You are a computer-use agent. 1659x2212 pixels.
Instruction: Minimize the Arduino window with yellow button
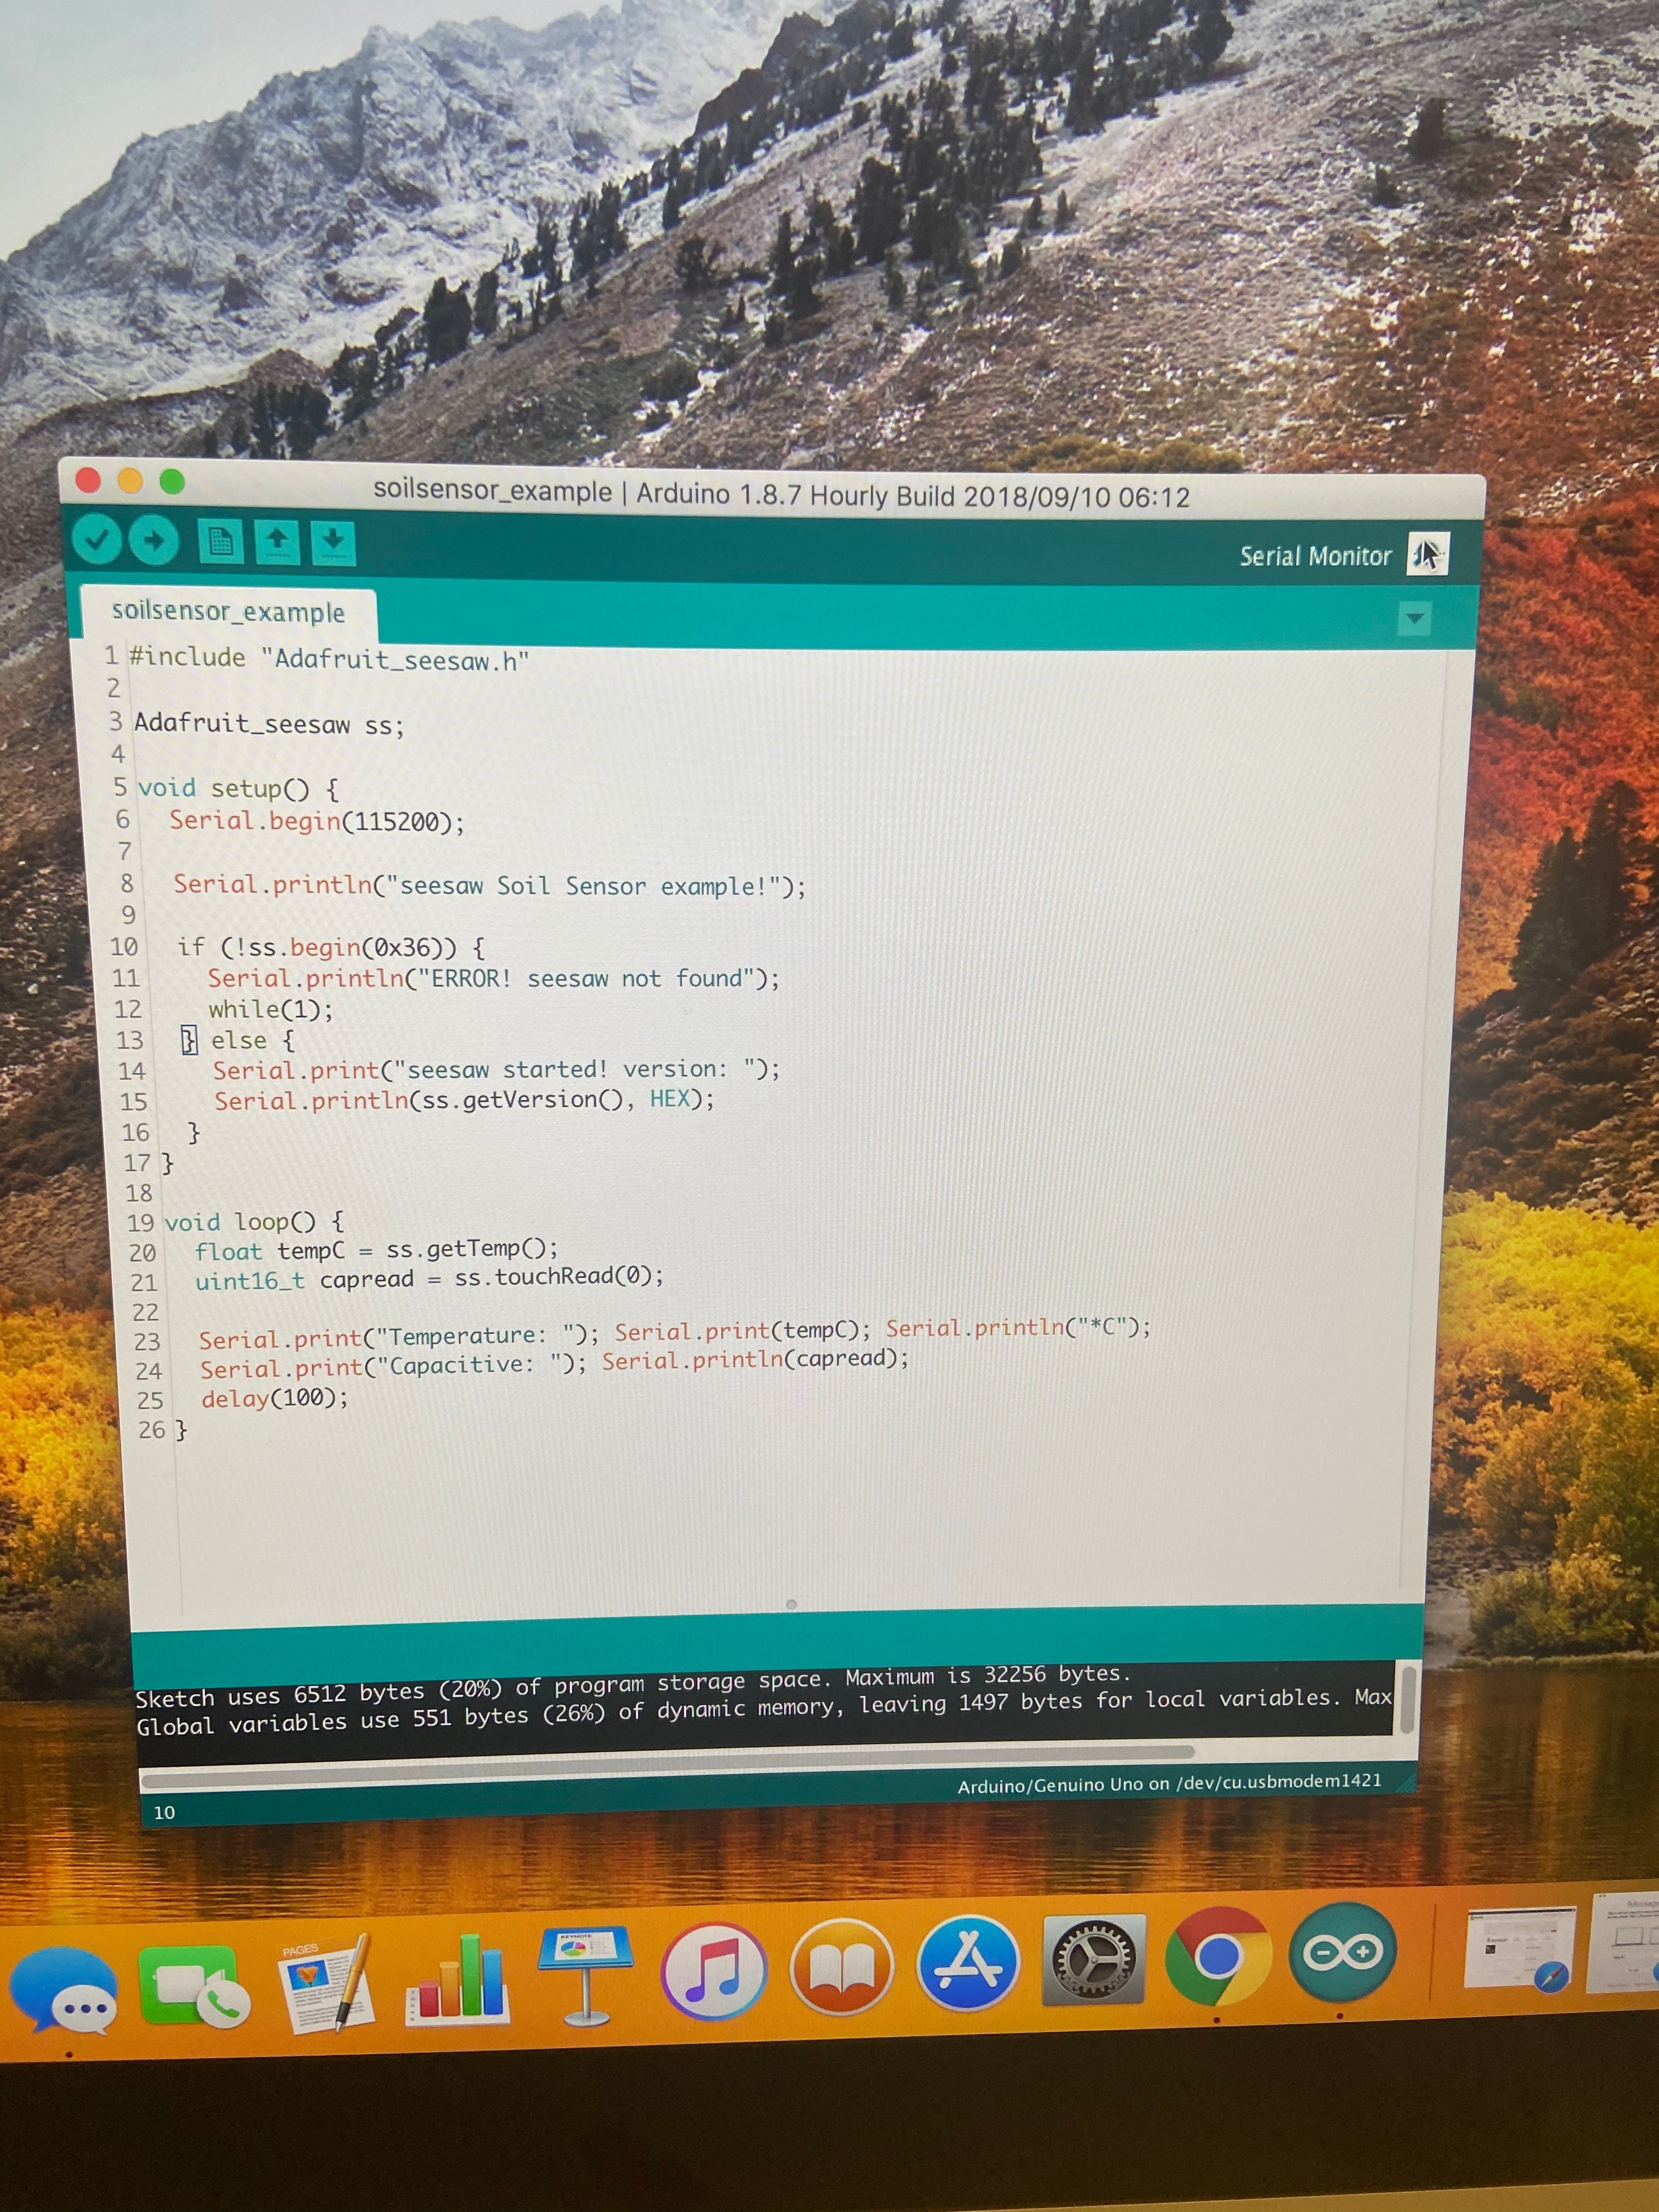pyautogui.click(x=130, y=481)
